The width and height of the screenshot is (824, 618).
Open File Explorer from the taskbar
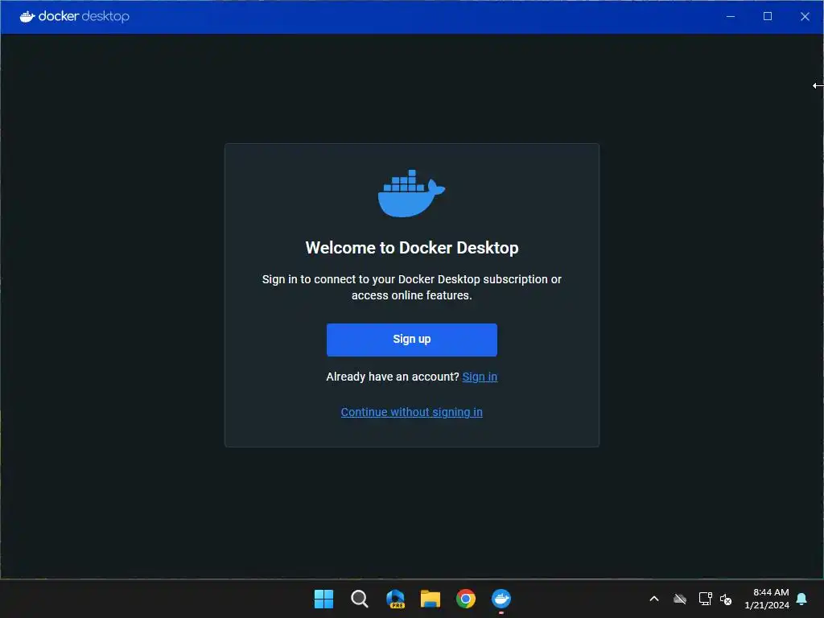431,599
